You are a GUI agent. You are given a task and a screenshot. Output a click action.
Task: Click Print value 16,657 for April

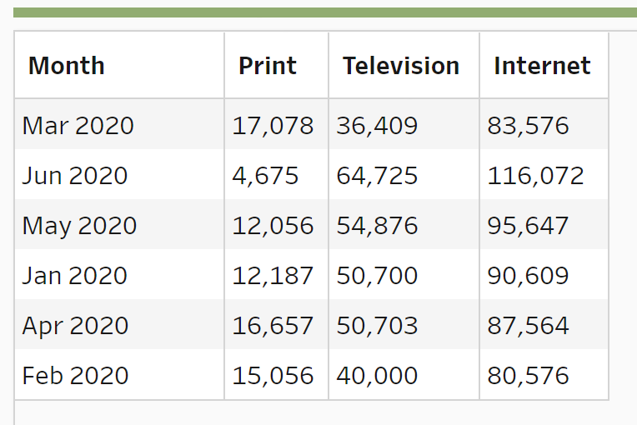click(273, 326)
